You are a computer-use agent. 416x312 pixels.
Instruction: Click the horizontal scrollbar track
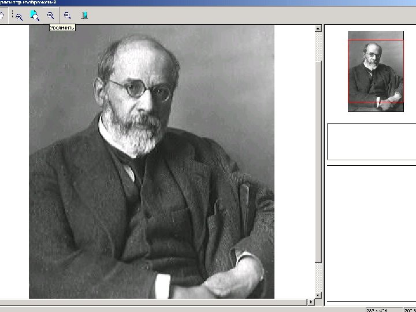[x=153, y=302]
